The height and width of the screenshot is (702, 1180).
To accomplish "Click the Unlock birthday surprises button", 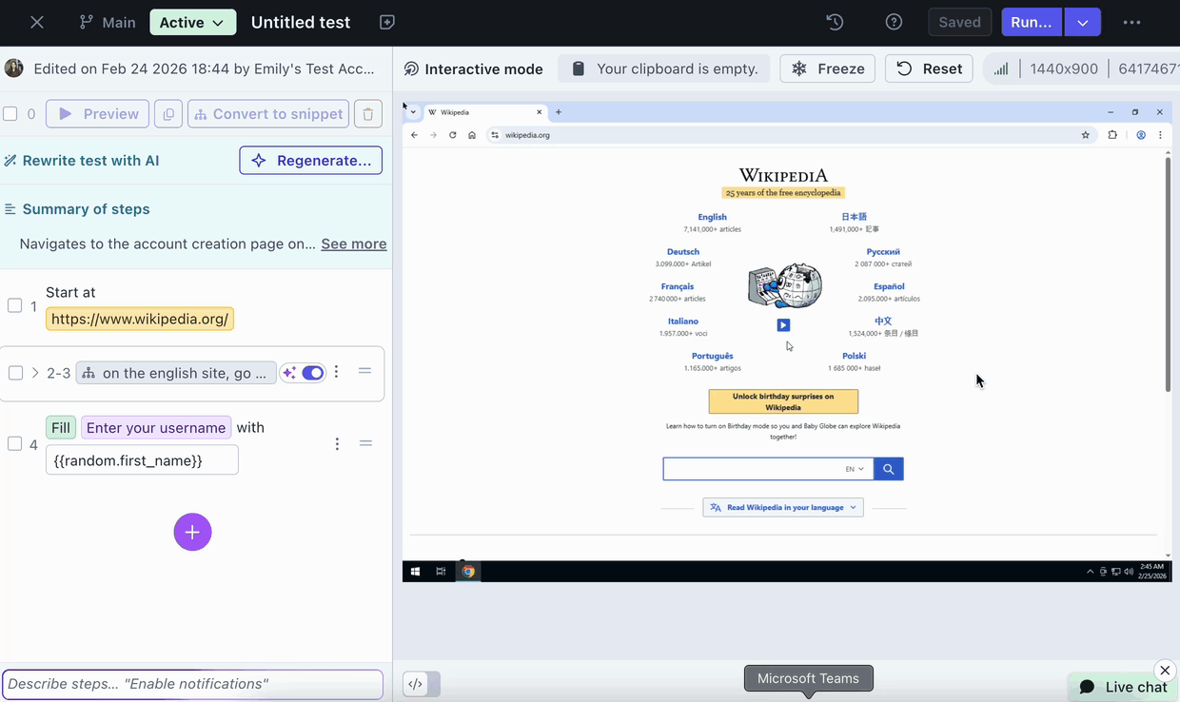I will (x=783, y=401).
